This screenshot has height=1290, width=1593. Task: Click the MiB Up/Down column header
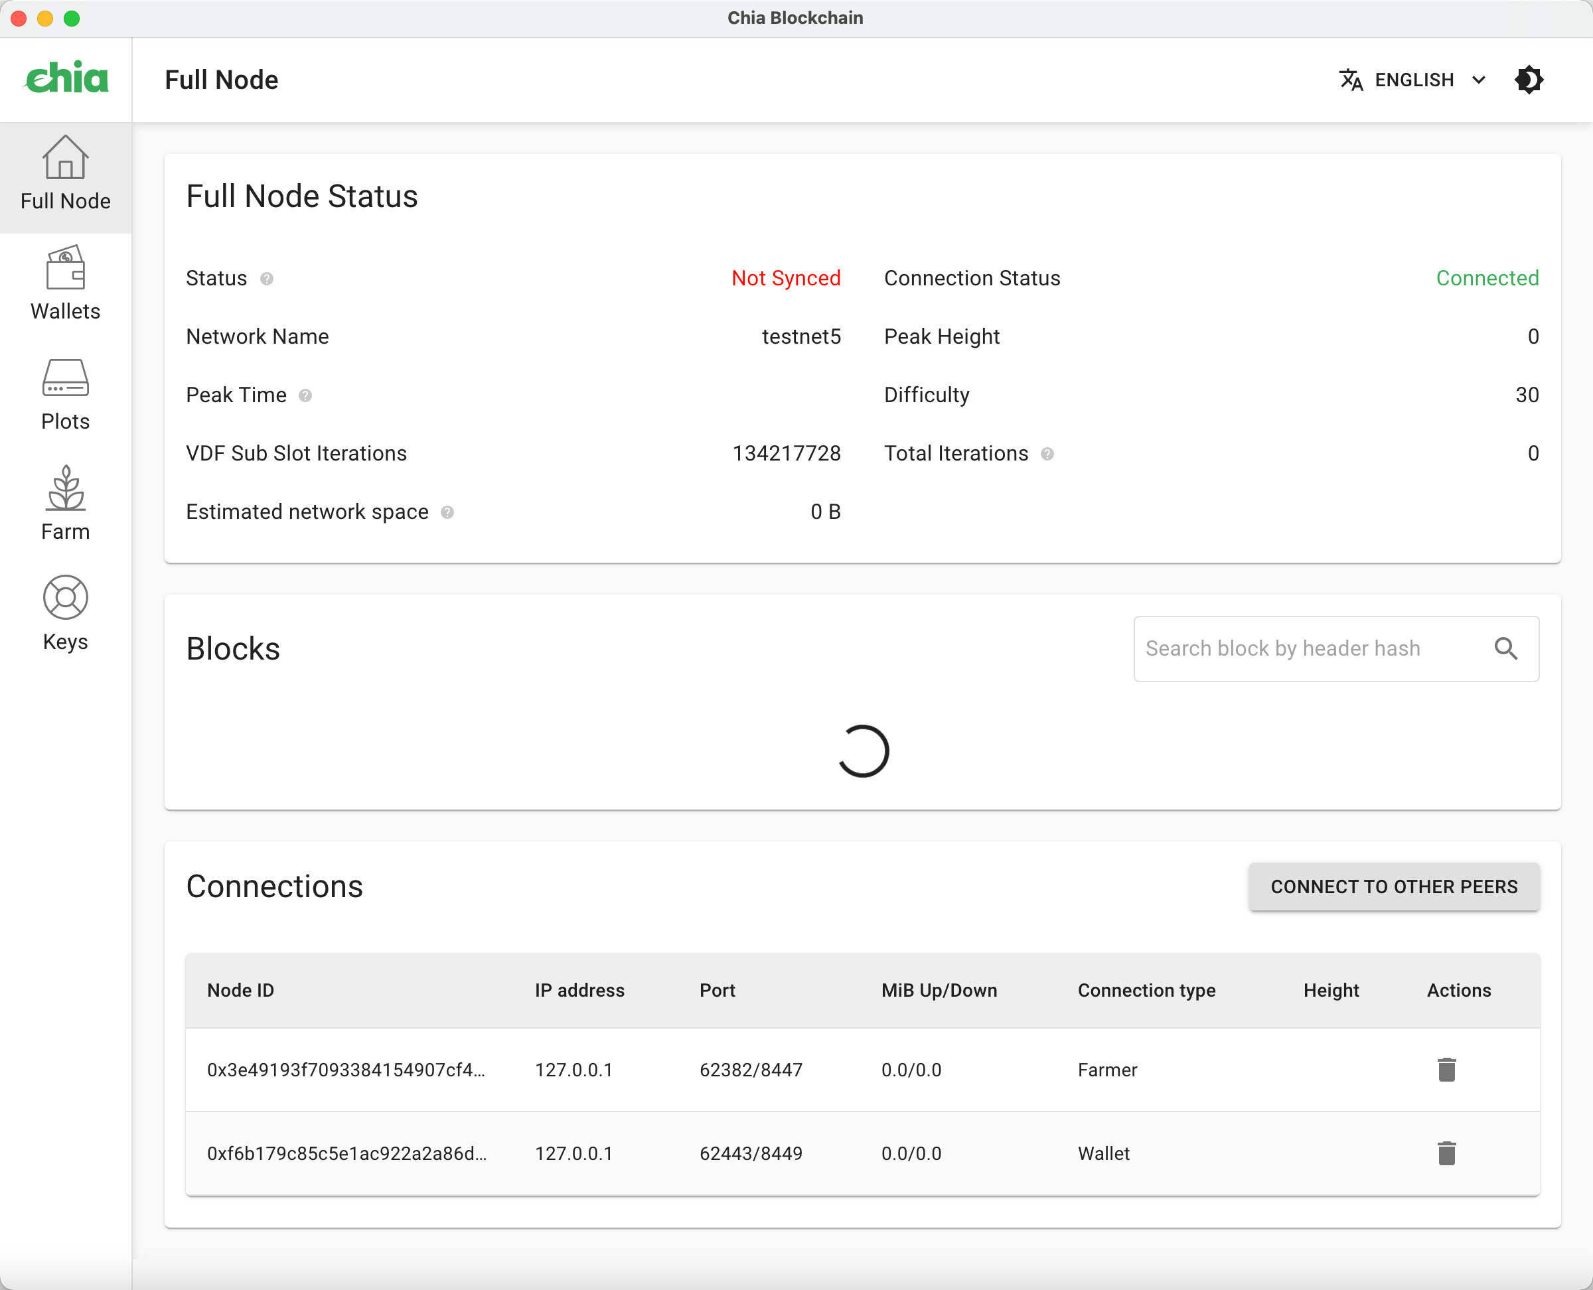point(939,991)
